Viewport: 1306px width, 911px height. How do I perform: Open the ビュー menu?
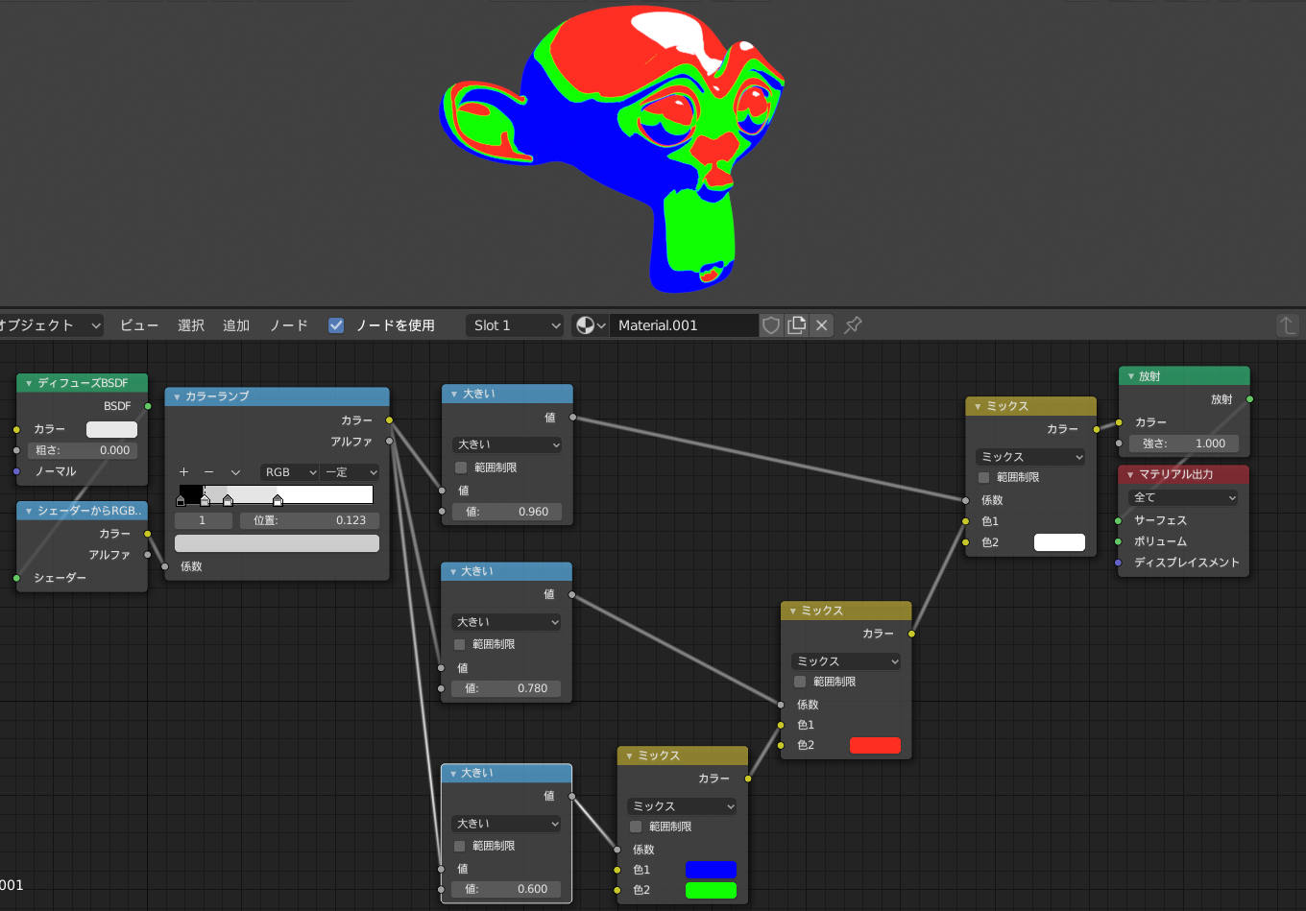pos(139,325)
